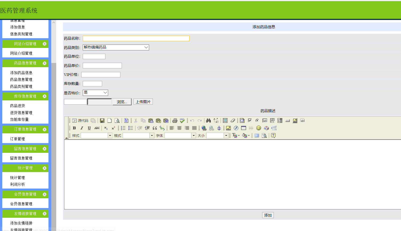401x231 pixels.
Task: Open the Find binoculars tool
Action: (x=208, y=121)
